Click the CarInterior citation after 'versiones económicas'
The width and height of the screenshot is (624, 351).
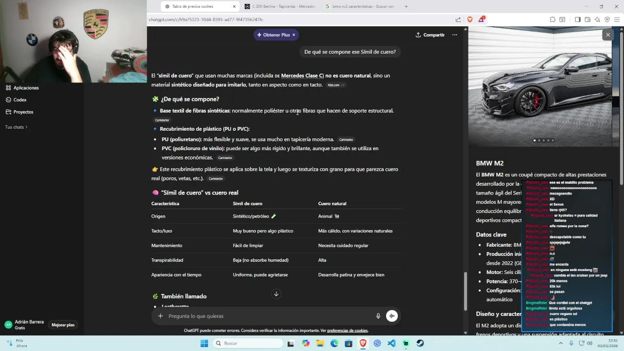225,158
